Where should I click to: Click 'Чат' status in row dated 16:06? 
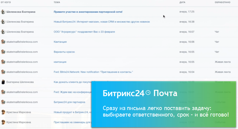[217, 42]
